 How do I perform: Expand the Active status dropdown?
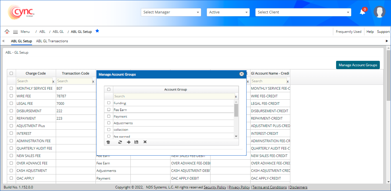[228, 12]
